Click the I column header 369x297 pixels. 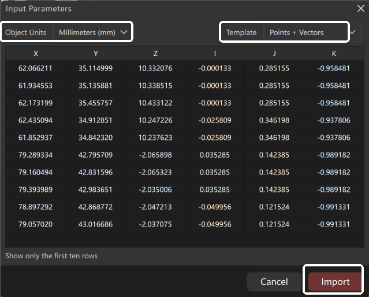coord(214,54)
